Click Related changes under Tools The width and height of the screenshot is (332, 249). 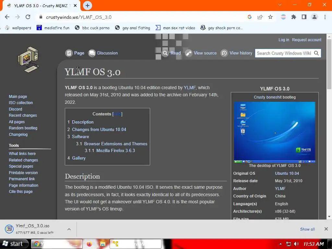click(x=23, y=160)
